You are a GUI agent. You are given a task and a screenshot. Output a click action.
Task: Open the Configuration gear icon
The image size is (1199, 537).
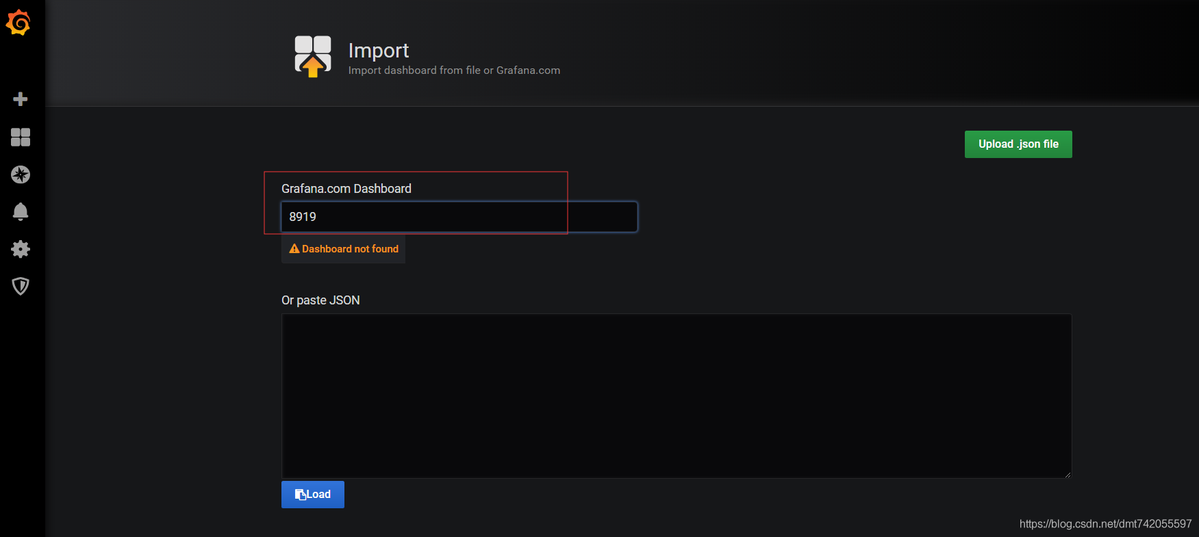tap(21, 249)
